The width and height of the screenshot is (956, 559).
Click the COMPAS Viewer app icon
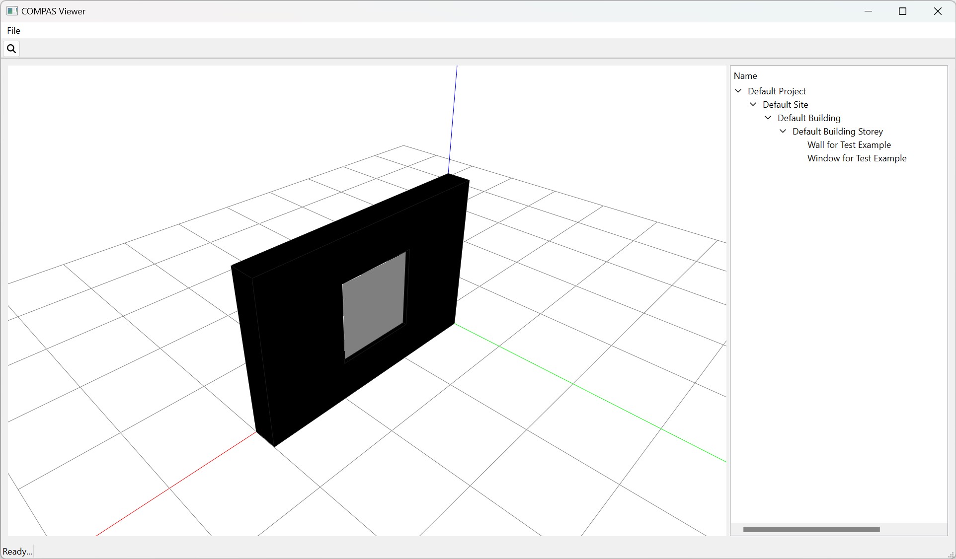pos(12,11)
